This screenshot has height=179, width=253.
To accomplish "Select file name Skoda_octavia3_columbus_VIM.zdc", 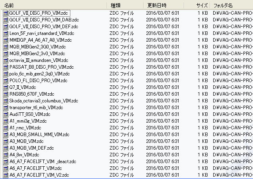I will click(40, 101).
